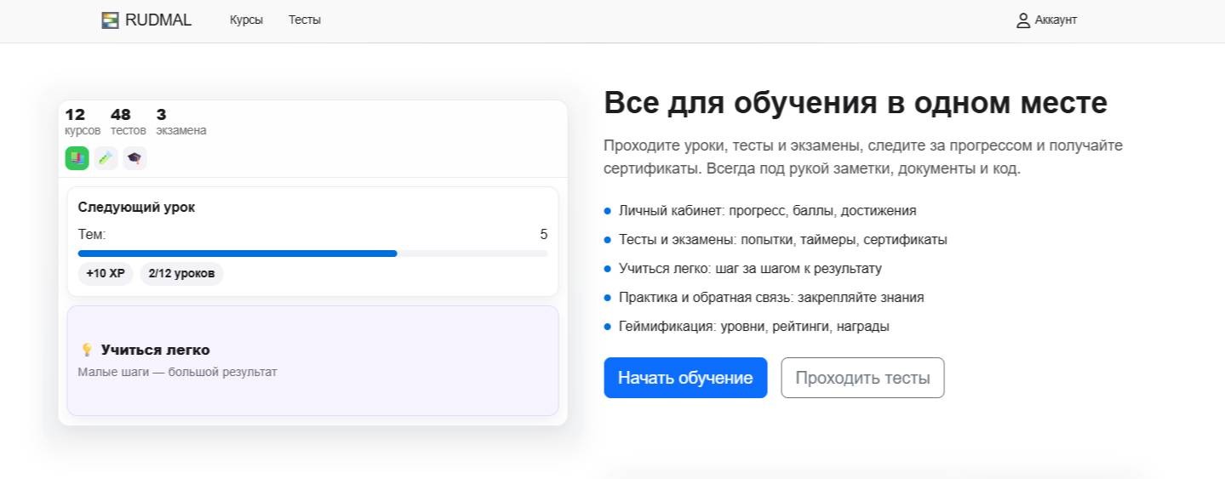
Task: Click the RUDMAL brand name text
Action: (158, 20)
